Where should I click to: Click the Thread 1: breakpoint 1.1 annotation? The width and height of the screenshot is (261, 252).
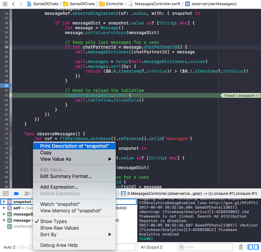(240, 95)
